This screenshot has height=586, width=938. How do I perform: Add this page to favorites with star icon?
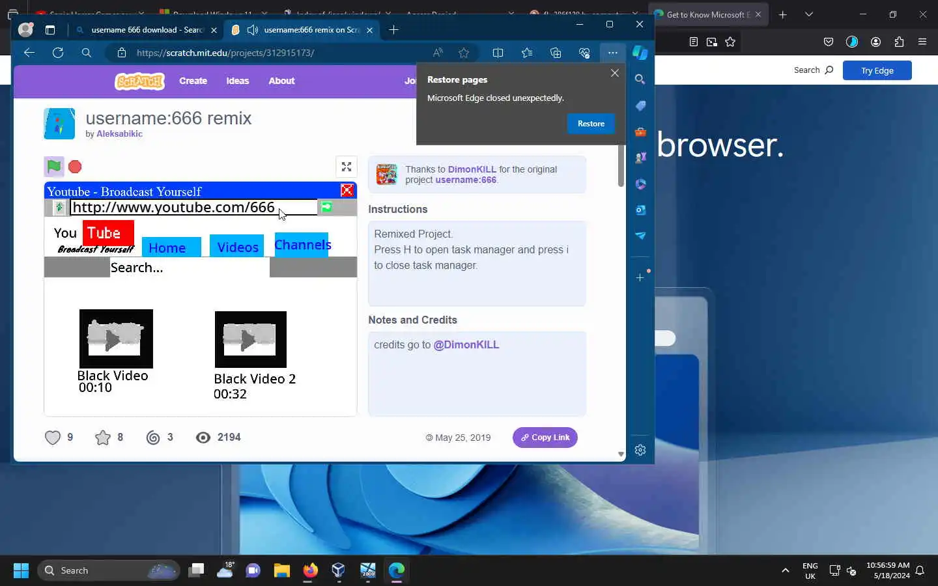(x=464, y=53)
